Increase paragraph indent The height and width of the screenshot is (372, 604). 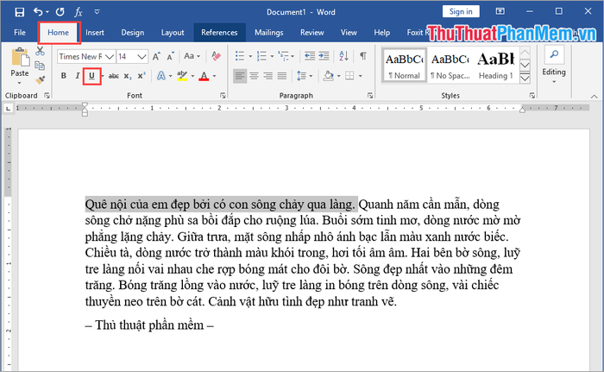click(324, 56)
